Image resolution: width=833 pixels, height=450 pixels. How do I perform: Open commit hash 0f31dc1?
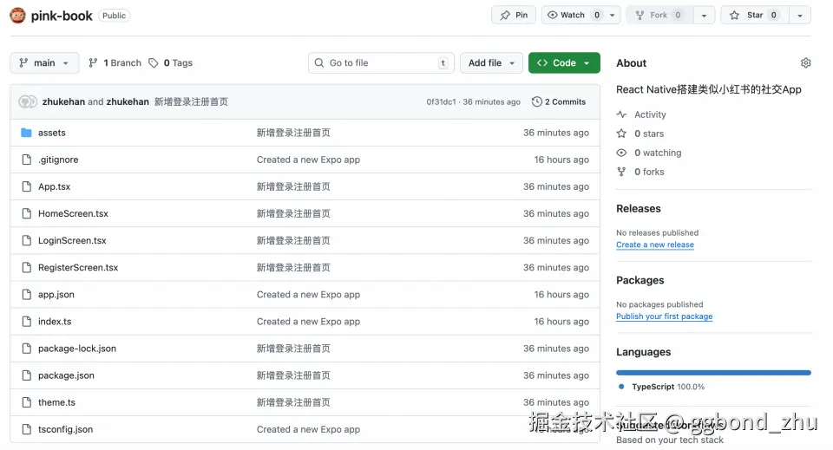pos(441,101)
